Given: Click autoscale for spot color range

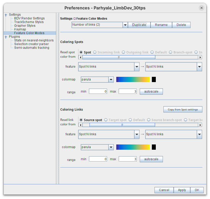Looking at the screenshot, I should (x=151, y=92).
